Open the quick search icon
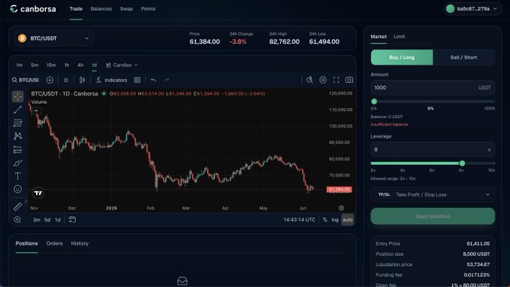The height and width of the screenshot is (287, 510). pos(309,80)
